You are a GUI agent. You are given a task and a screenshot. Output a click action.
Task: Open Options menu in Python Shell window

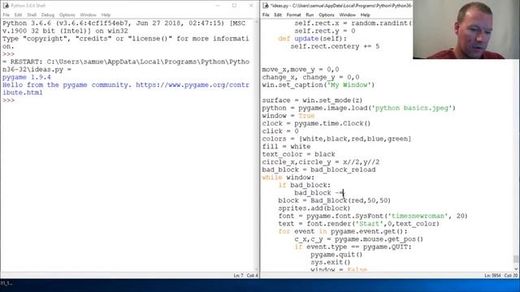[x=67, y=15]
